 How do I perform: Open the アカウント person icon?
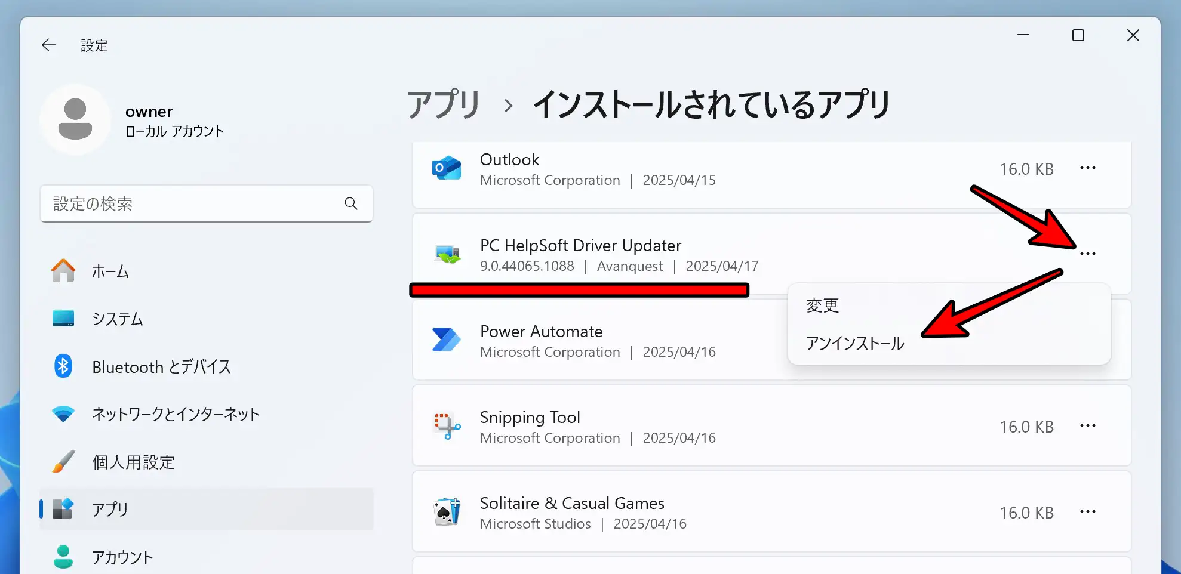pos(63,557)
